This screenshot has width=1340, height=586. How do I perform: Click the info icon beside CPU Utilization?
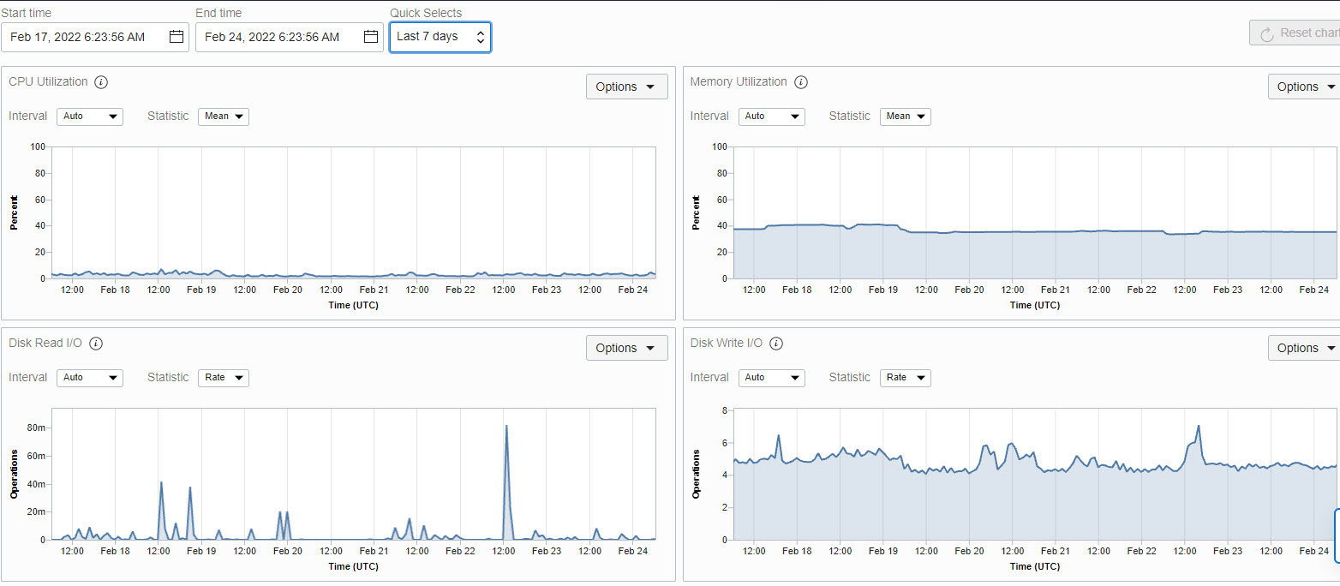tap(100, 82)
